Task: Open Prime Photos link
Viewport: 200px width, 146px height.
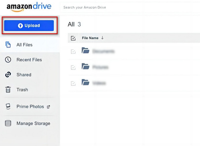Action: [30, 106]
